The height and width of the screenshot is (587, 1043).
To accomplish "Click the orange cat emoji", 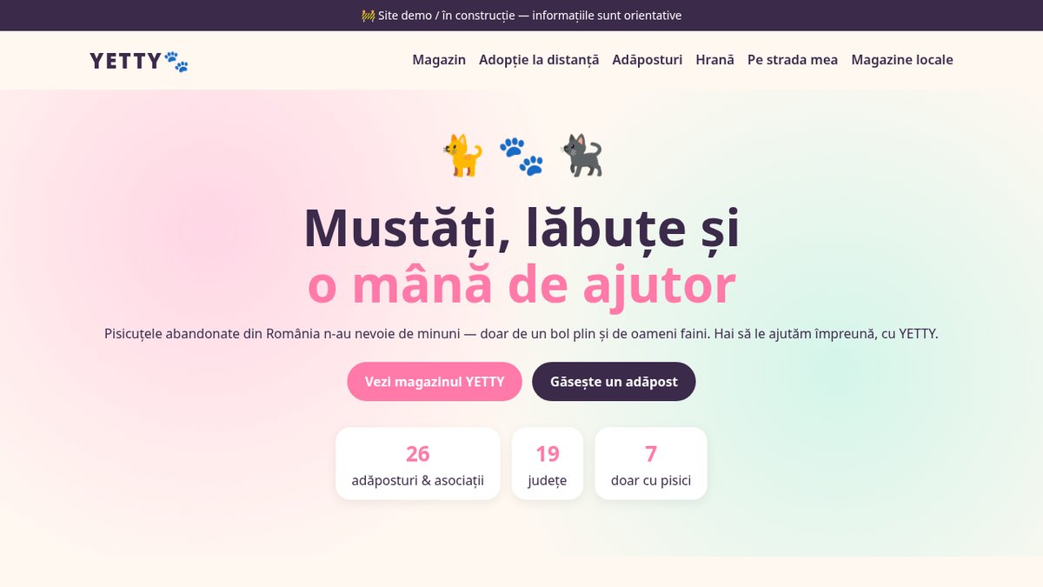I will point(462,156).
